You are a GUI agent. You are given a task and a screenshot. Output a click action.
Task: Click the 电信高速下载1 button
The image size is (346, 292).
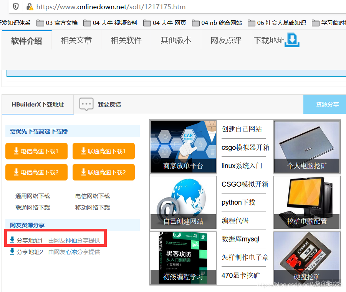point(36,151)
